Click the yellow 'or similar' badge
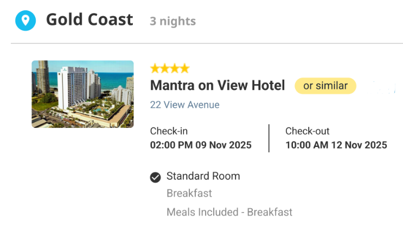The height and width of the screenshot is (225, 403). point(325,86)
